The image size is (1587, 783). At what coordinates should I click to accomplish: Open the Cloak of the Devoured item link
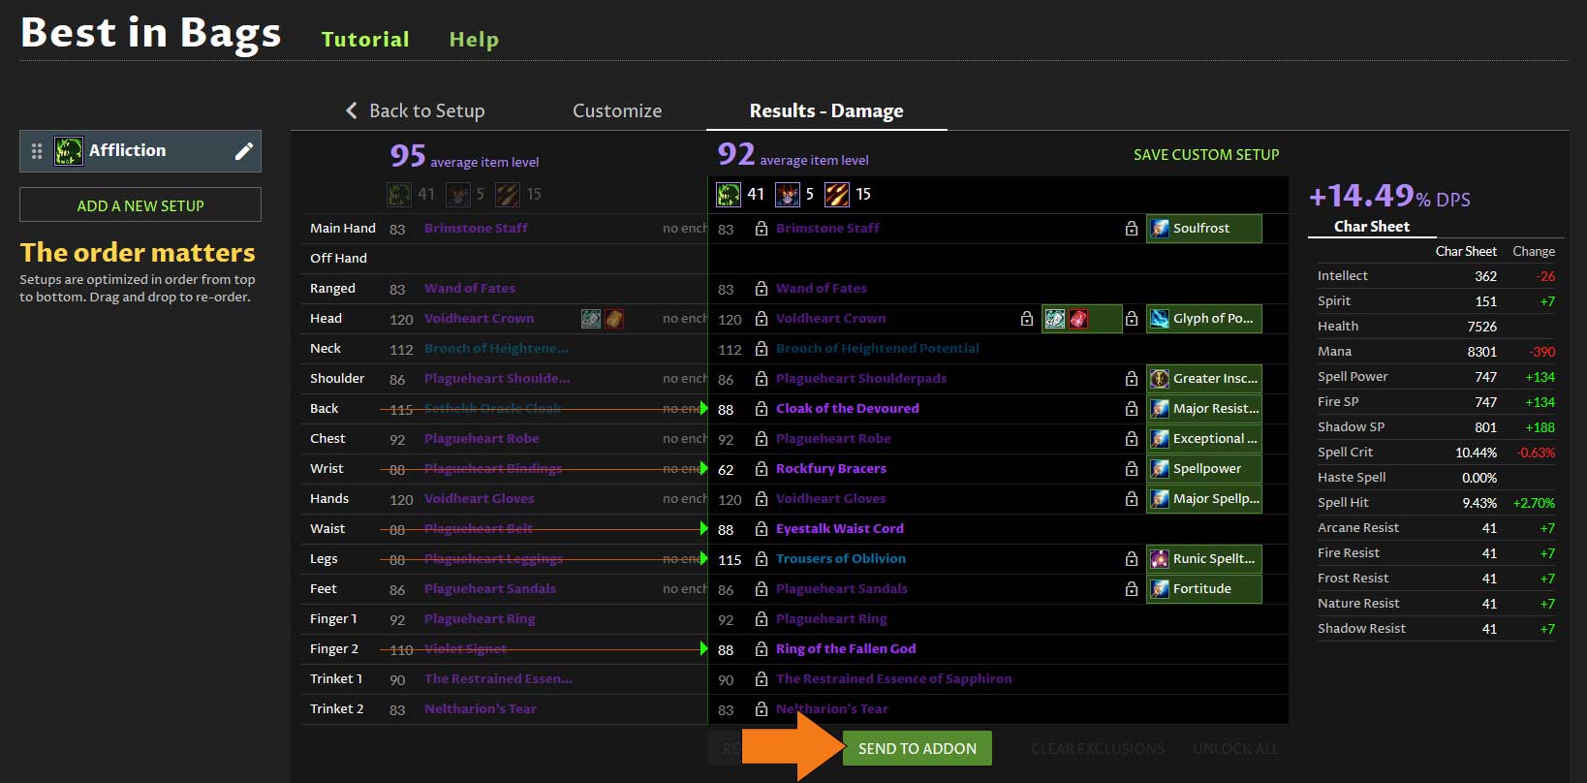coord(848,409)
